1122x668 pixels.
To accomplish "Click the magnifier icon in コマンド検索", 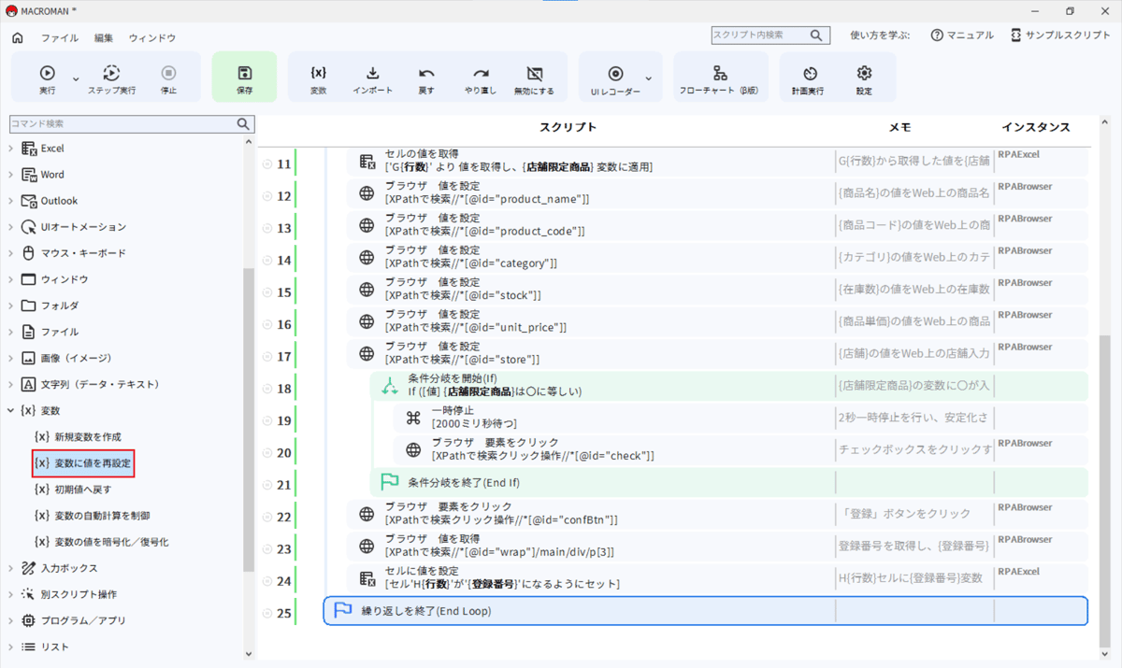I will (x=243, y=123).
